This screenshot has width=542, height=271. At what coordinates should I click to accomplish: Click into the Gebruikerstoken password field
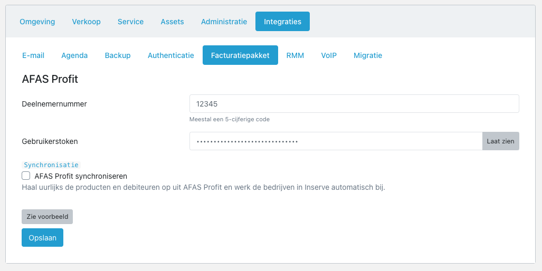point(336,141)
